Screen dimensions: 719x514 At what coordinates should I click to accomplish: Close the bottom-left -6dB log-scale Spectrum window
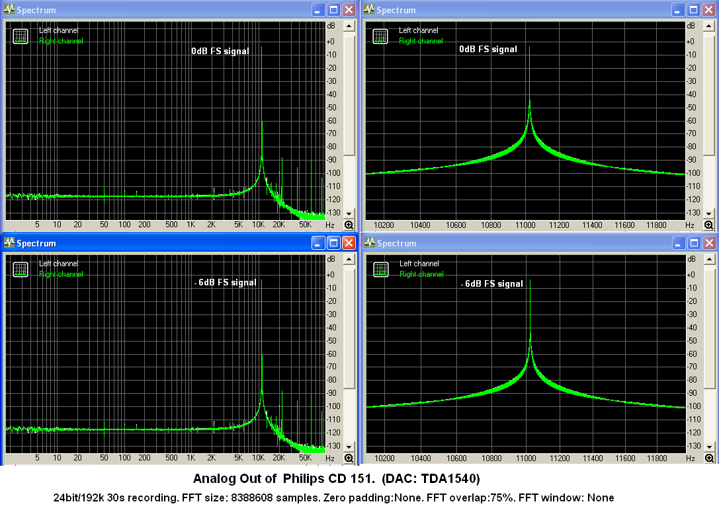(x=349, y=243)
